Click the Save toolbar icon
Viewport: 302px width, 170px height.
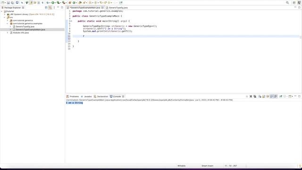8,3
